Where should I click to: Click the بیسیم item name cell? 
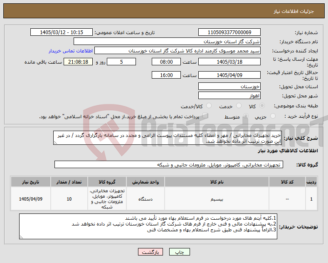217,199
